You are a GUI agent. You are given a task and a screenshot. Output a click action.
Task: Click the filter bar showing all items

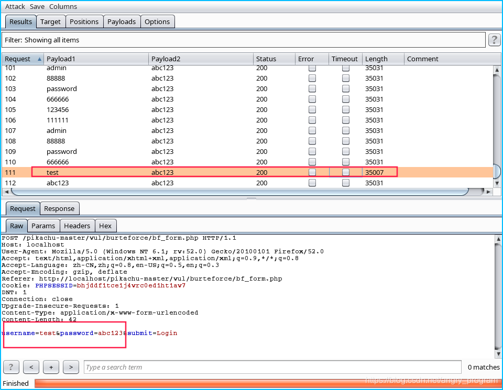pos(244,40)
